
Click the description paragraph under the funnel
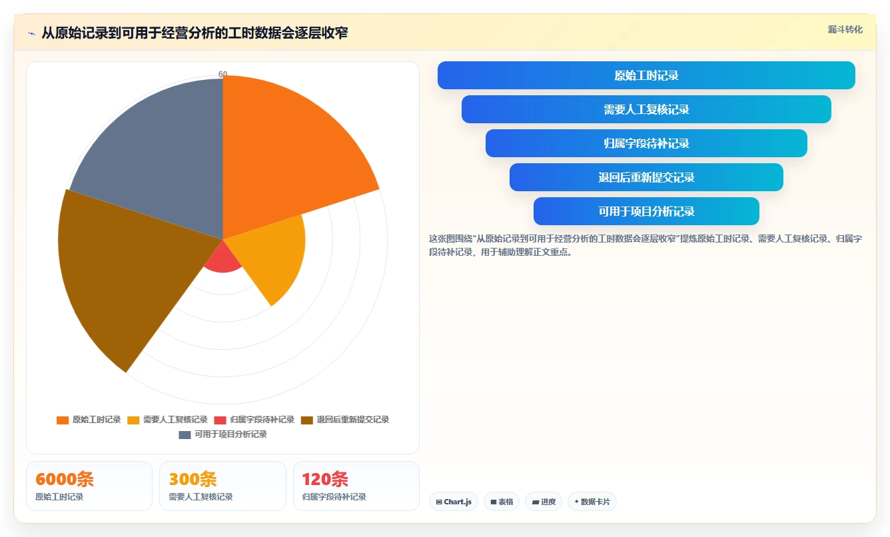tap(646, 245)
